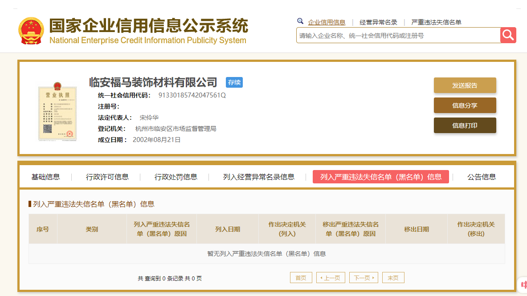Viewport: 527px width, 296px height.
Task: Click the 列入日期 column header
Action: pos(228,229)
